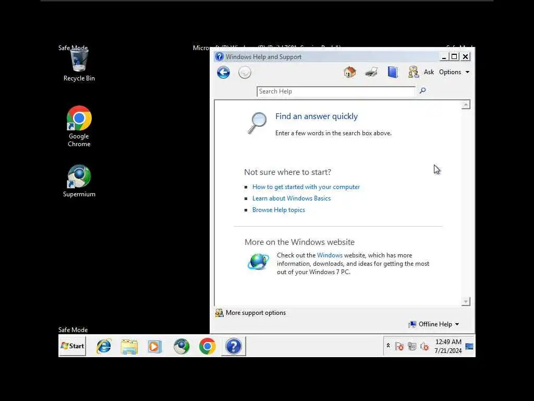This screenshot has height=401, width=534.
Task: Click the Ask label in toolbar
Action: pyautogui.click(x=429, y=72)
